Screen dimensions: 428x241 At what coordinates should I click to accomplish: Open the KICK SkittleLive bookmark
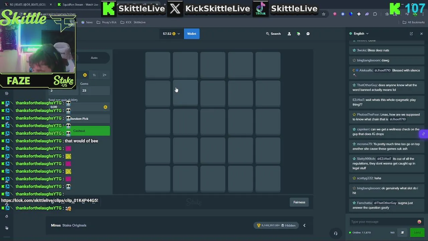click(x=133, y=22)
